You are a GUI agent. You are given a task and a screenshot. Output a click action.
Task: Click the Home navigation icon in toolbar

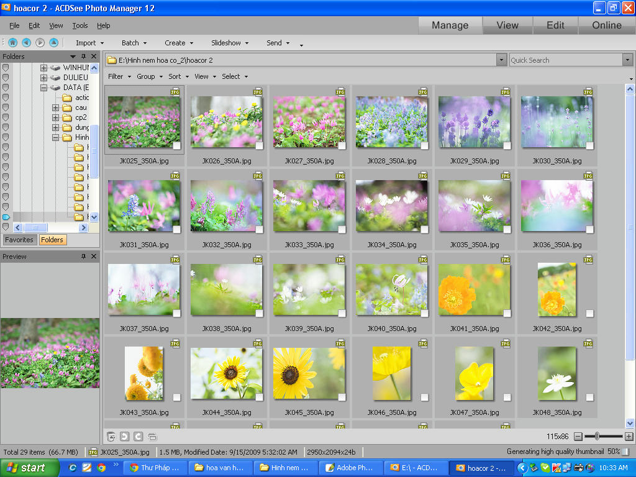12,43
